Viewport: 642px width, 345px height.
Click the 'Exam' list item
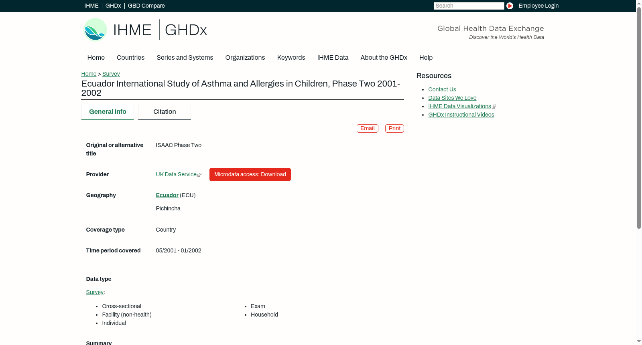point(258,307)
